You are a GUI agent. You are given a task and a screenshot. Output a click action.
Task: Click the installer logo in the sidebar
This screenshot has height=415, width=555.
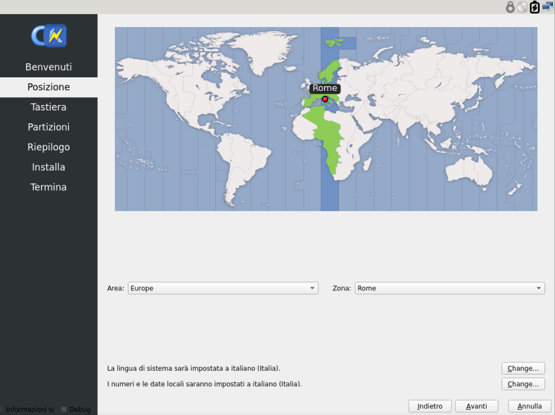[49, 36]
